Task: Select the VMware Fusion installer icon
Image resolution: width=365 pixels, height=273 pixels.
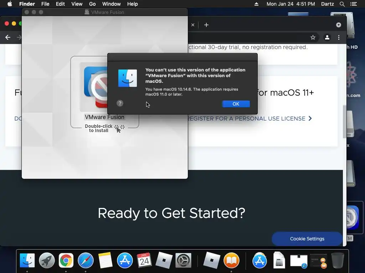Action: [x=96, y=87]
